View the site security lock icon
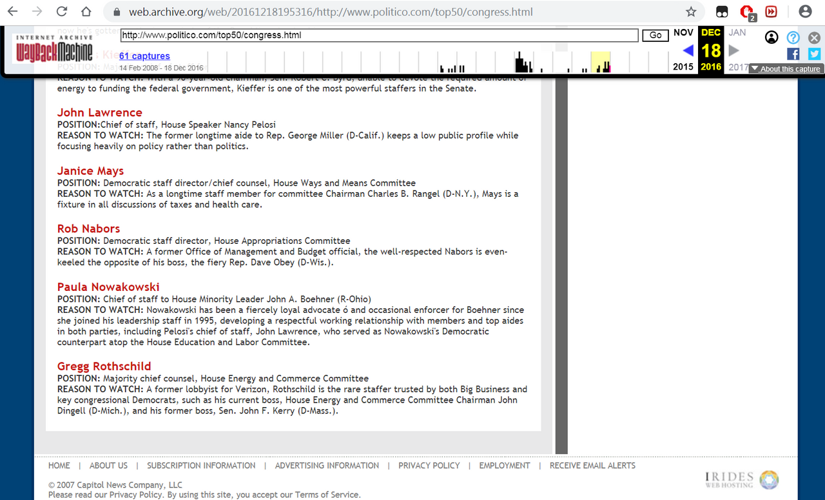Screen dimensions: 825x500 tap(117, 12)
